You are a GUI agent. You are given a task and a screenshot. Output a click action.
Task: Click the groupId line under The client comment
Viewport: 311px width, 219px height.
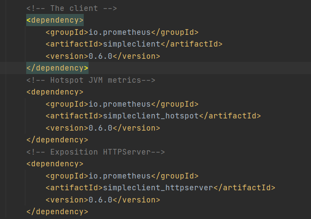tap(122, 32)
